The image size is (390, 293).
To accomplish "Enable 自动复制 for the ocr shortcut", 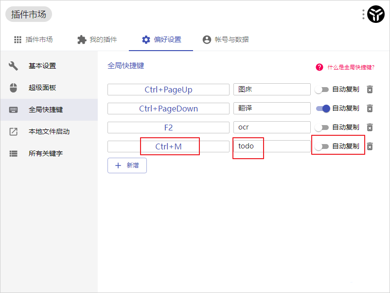I will (322, 128).
